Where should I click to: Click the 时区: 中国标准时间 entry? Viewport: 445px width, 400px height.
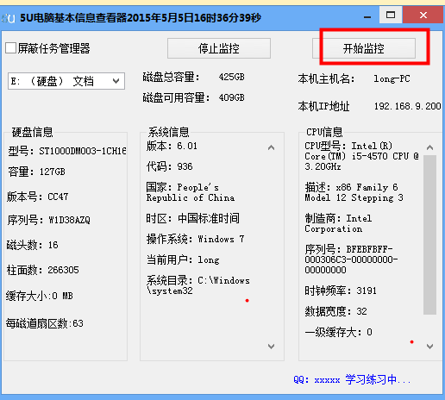click(x=193, y=218)
